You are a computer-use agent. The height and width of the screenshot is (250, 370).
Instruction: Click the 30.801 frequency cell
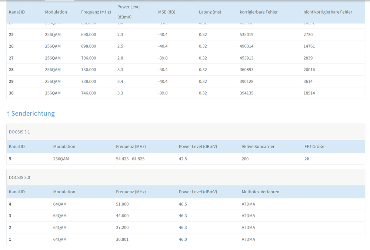pos(122,239)
